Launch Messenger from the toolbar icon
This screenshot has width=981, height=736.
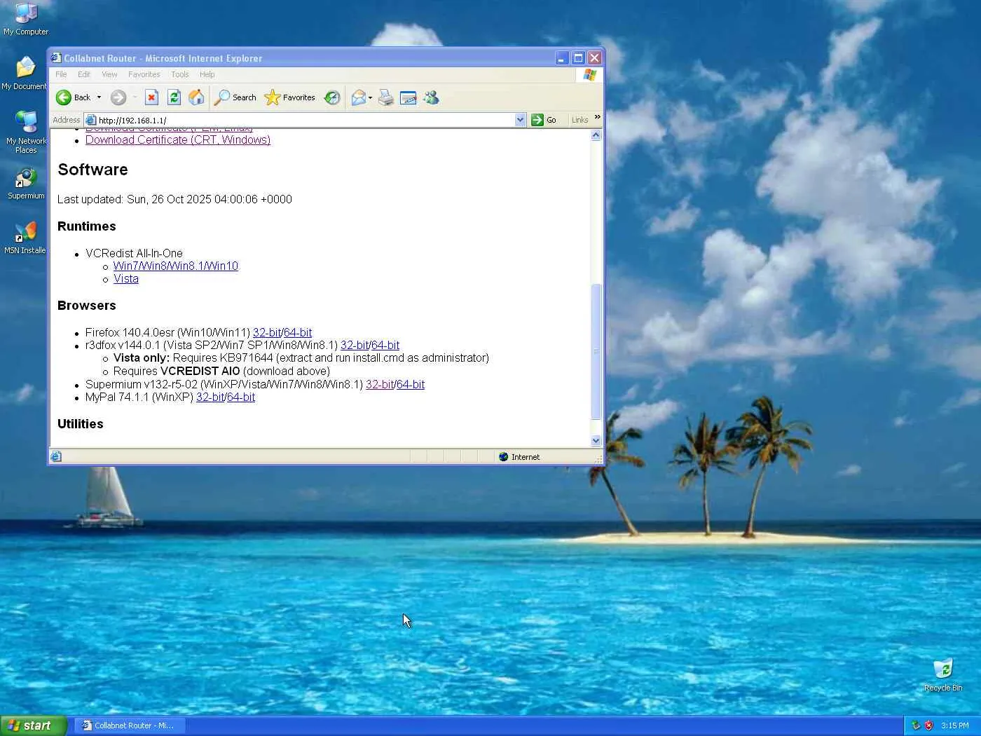431,97
